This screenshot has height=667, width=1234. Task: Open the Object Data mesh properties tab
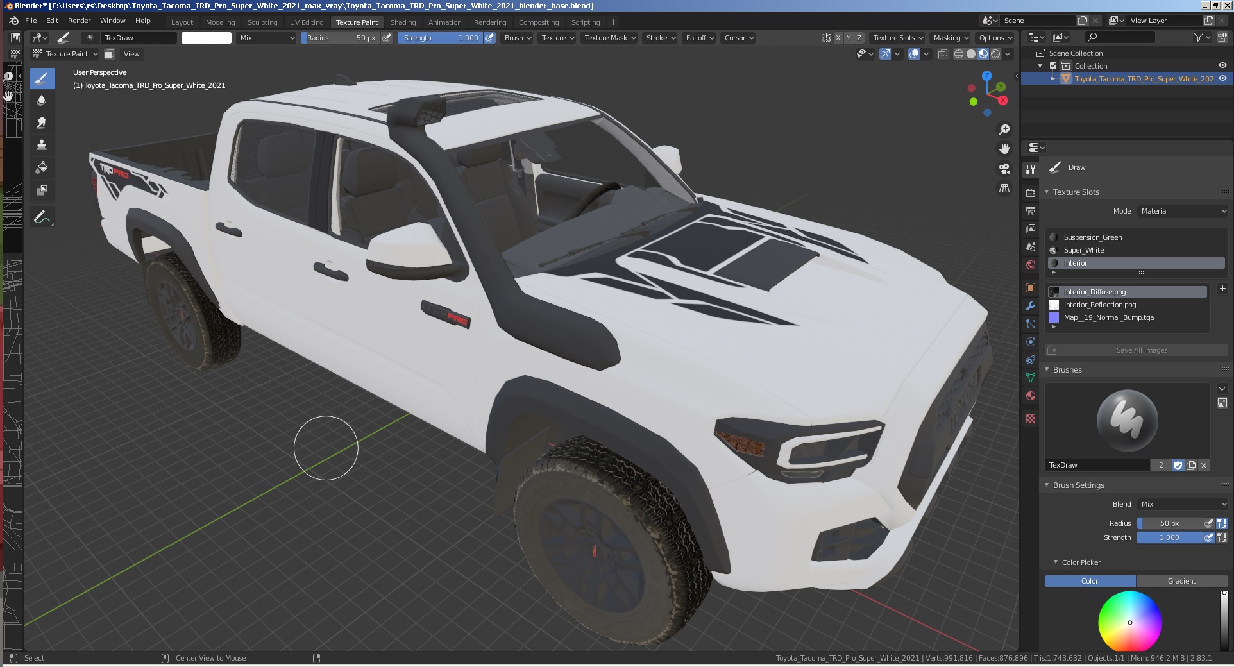click(1031, 378)
